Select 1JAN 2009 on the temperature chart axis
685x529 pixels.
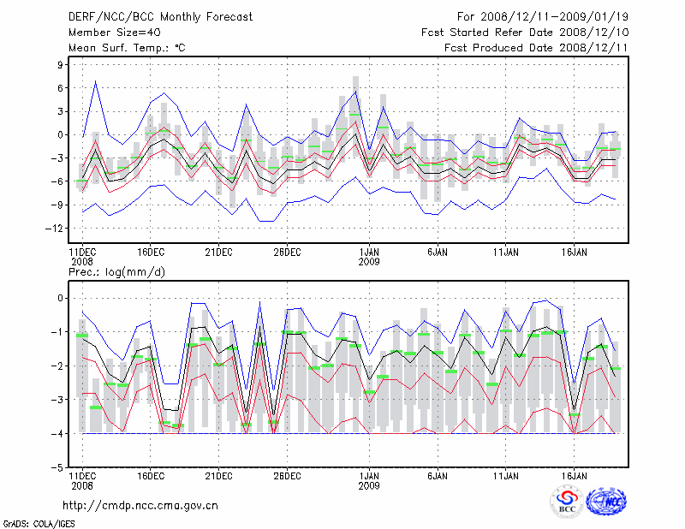pos(369,257)
